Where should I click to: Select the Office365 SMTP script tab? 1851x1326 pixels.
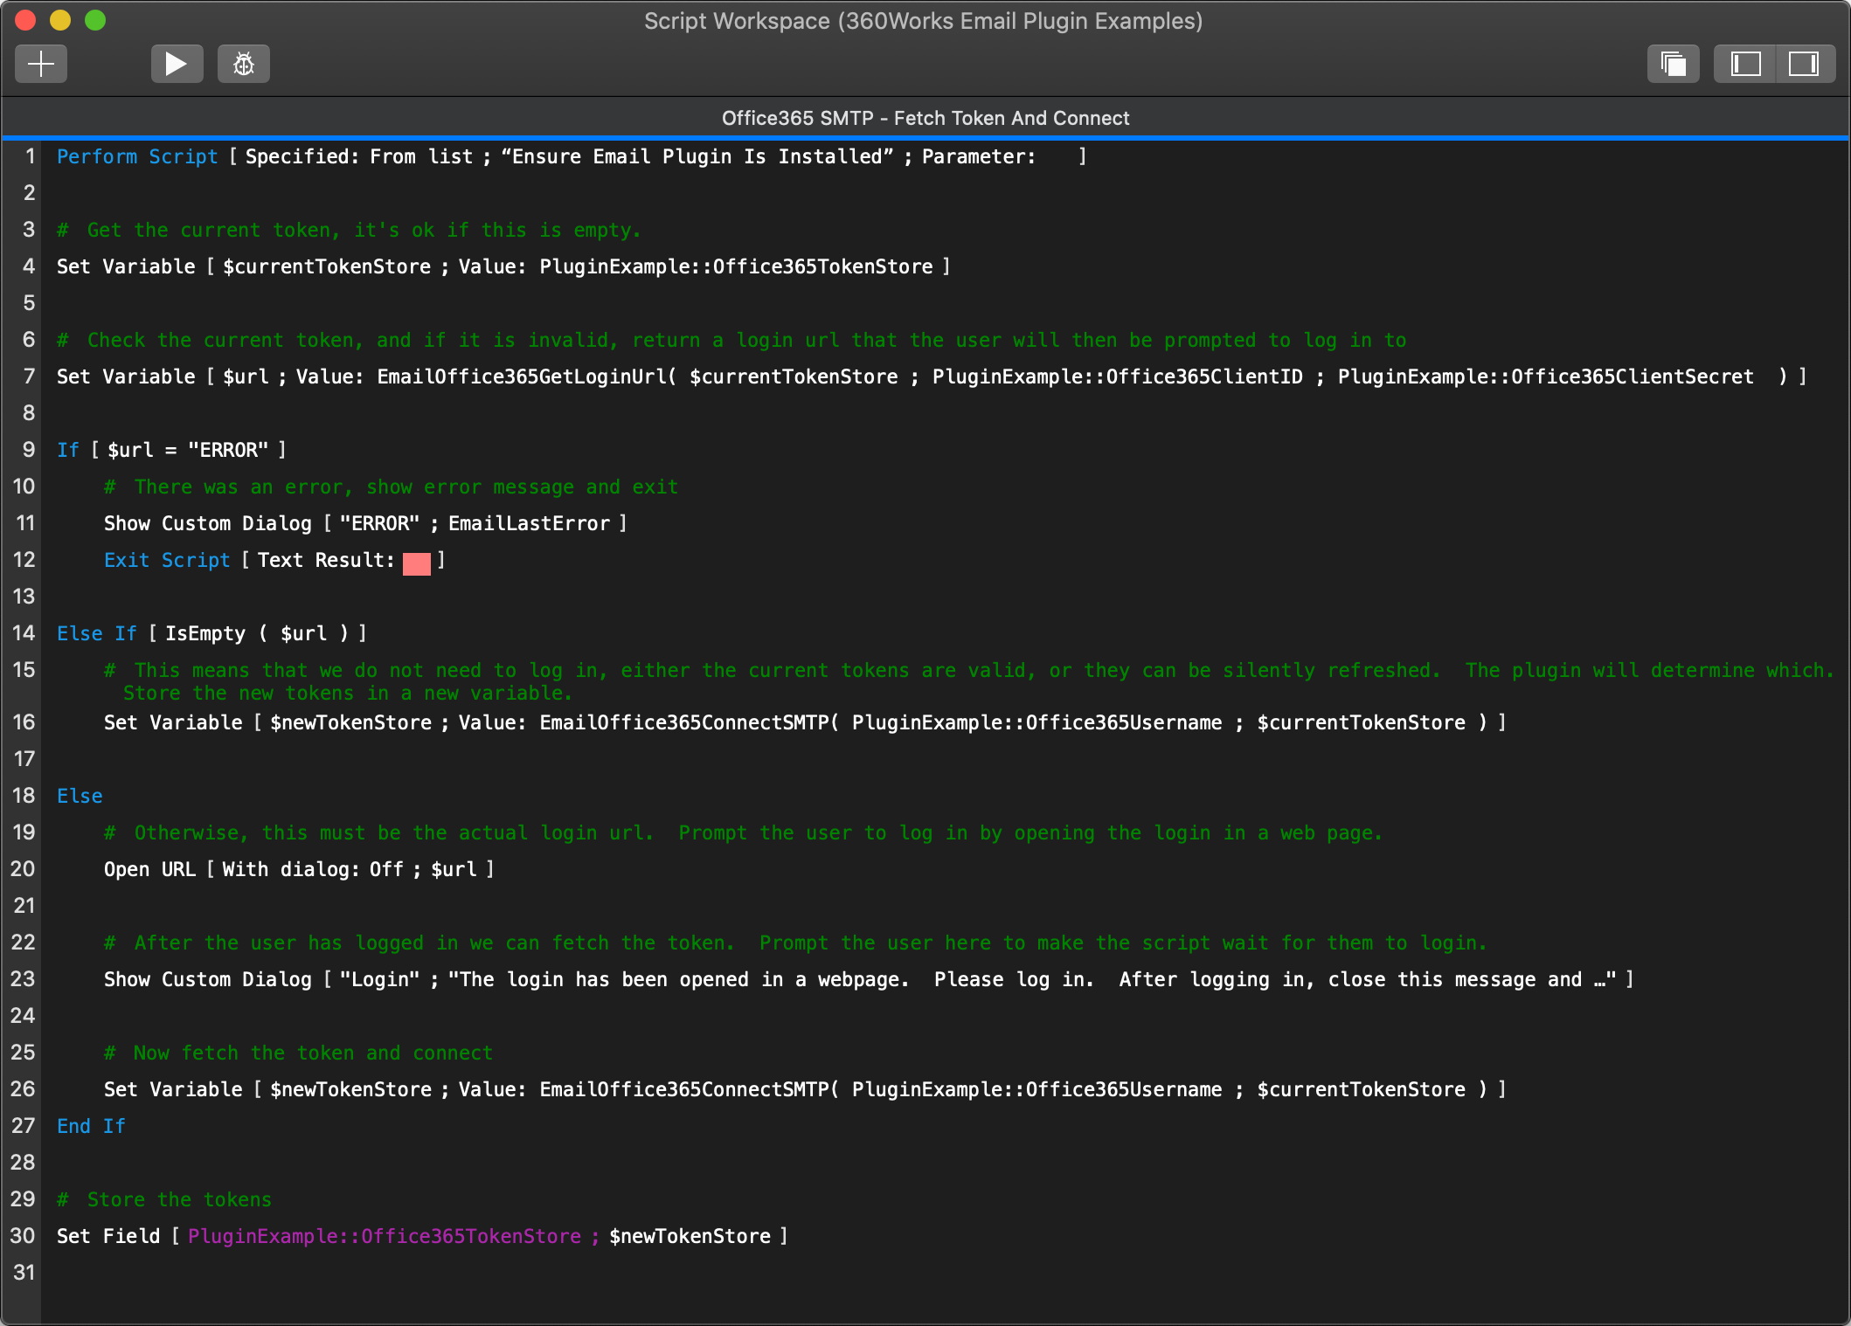(925, 118)
